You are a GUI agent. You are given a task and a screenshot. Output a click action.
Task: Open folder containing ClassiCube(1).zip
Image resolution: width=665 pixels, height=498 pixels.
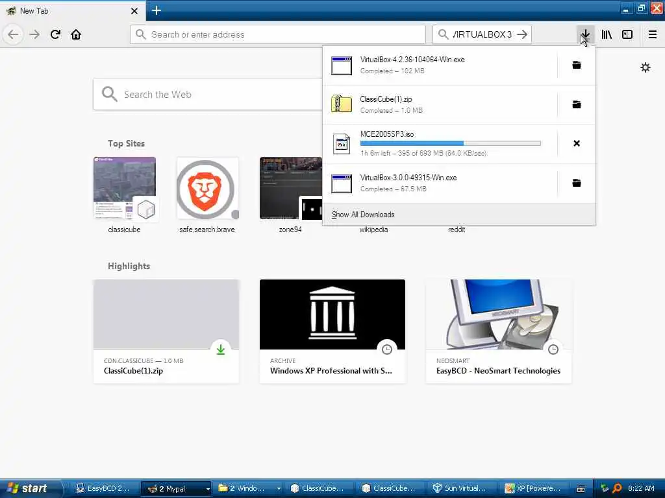(x=577, y=104)
